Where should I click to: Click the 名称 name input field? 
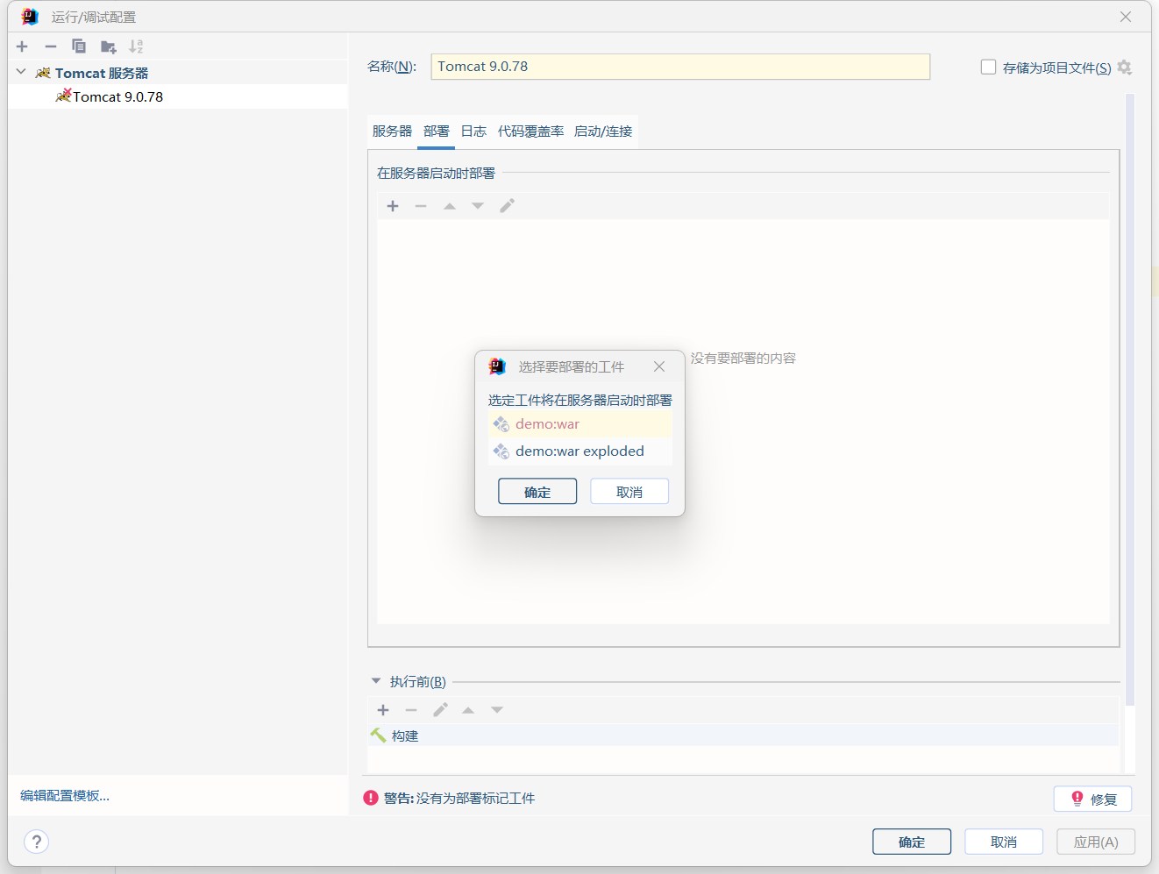click(x=680, y=67)
